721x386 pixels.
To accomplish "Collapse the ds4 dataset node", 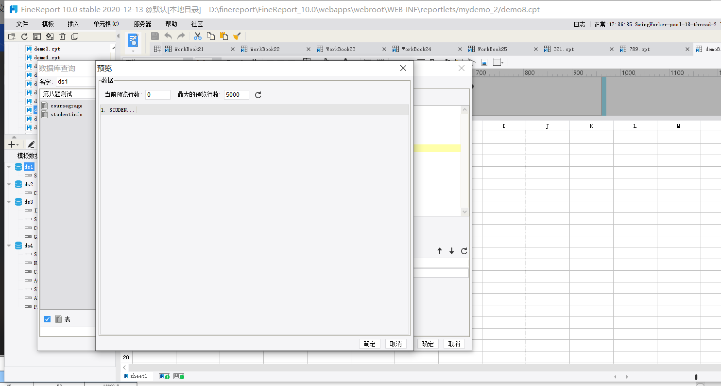I will pyautogui.click(x=9, y=246).
